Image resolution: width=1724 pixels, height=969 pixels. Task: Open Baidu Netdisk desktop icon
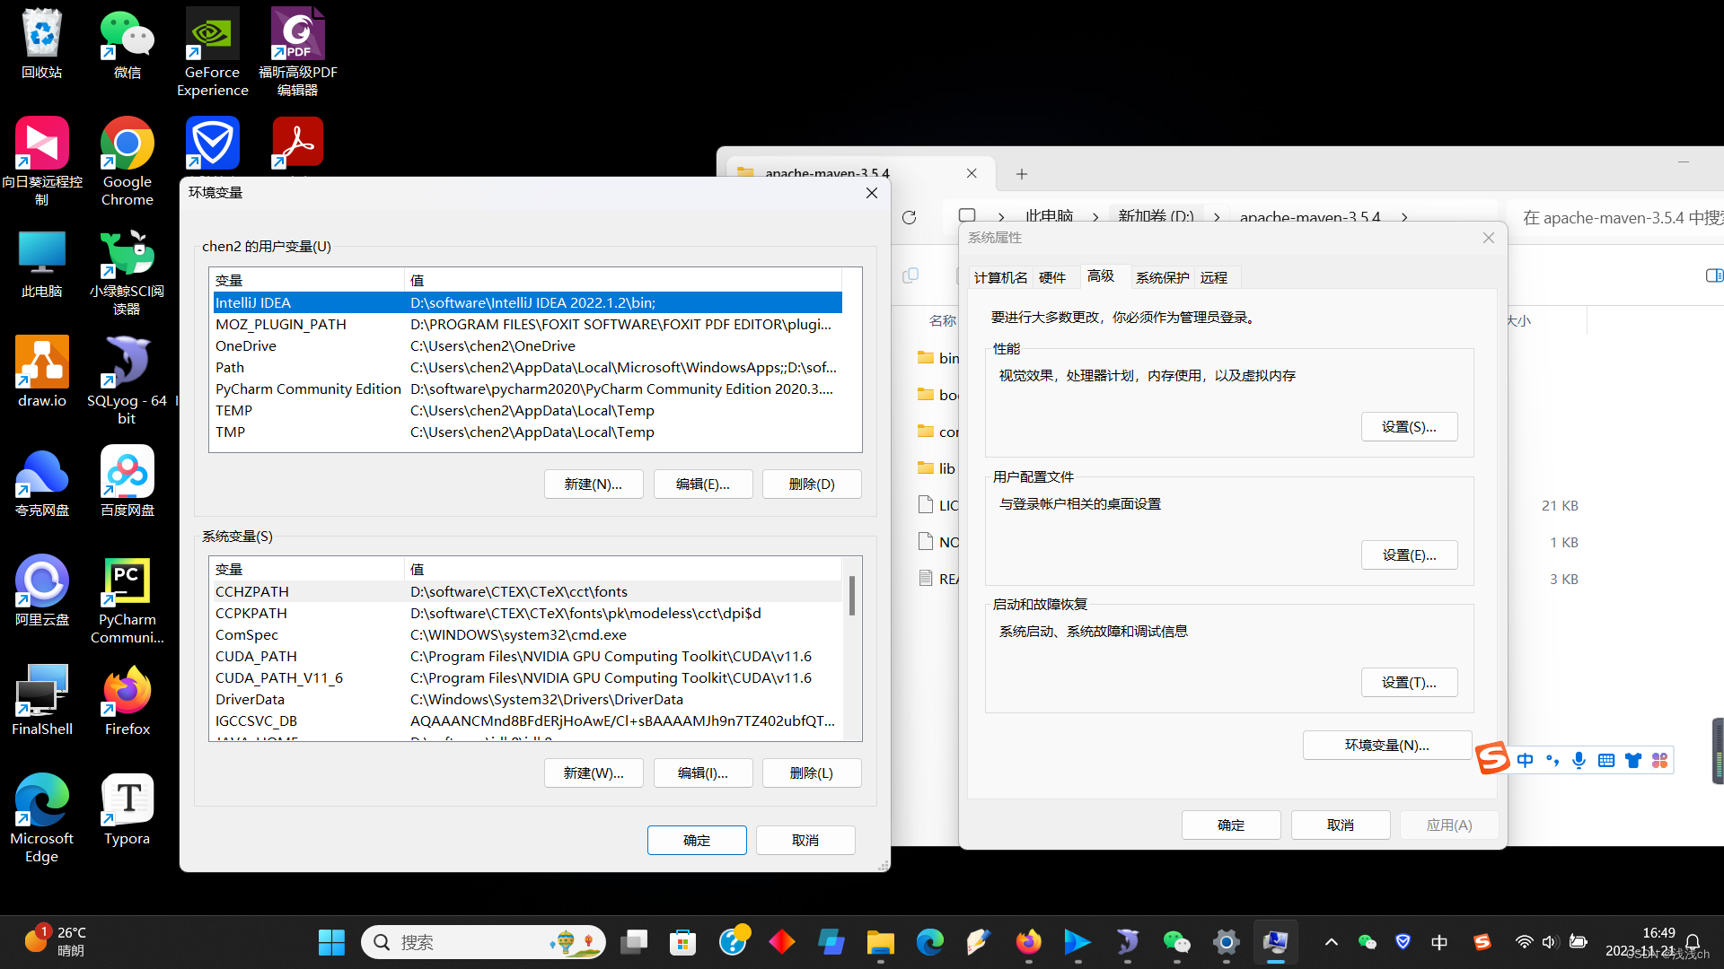click(x=127, y=481)
